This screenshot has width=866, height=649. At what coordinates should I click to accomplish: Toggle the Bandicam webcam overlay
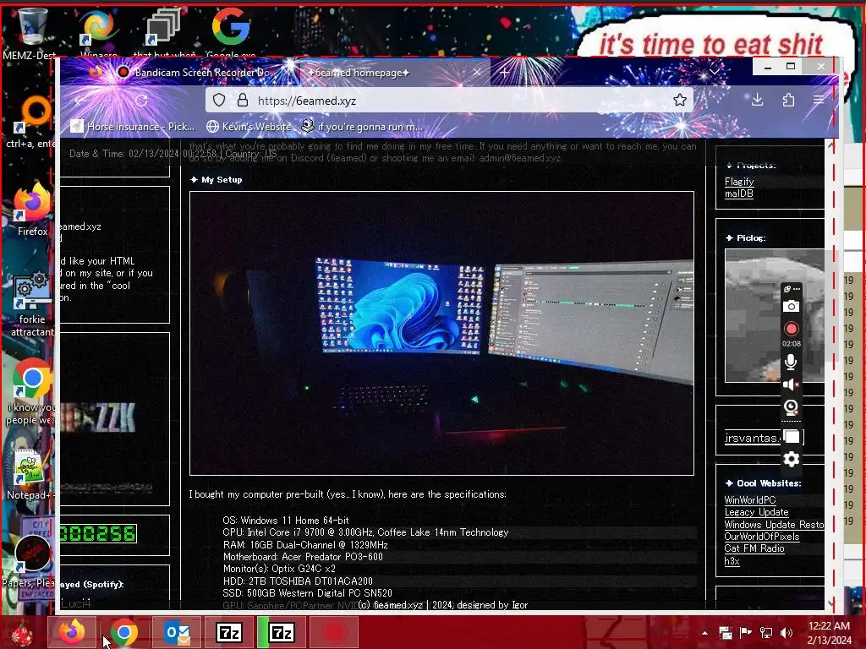tap(791, 407)
